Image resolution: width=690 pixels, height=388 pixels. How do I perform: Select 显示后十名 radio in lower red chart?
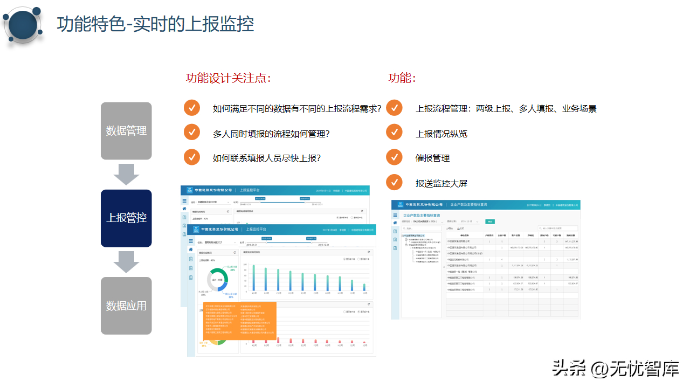coord(358,312)
